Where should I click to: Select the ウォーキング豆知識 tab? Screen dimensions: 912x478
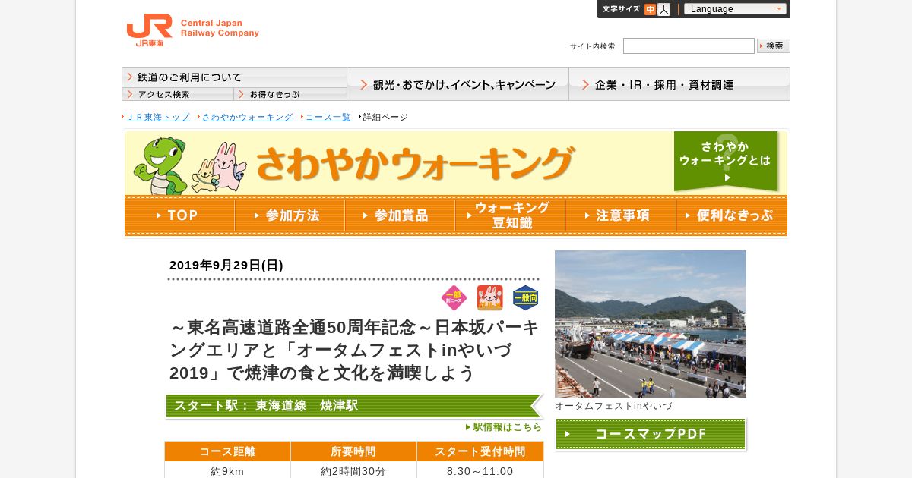click(x=510, y=215)
